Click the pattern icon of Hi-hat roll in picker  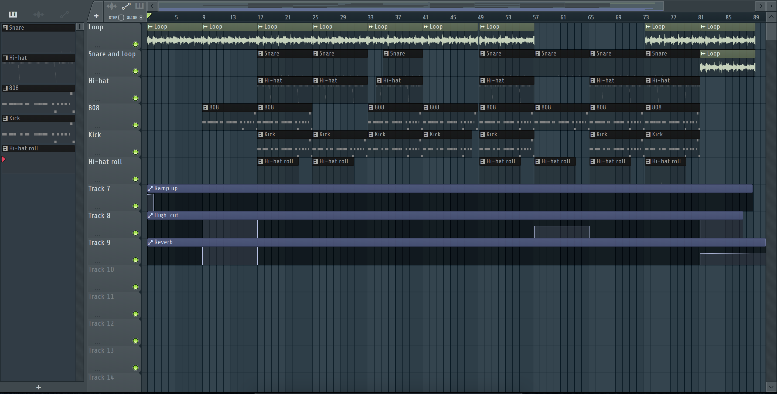[5, 148]
